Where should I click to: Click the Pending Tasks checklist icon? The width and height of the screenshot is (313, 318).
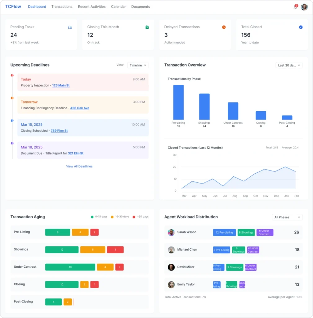[x=70, y=27]
